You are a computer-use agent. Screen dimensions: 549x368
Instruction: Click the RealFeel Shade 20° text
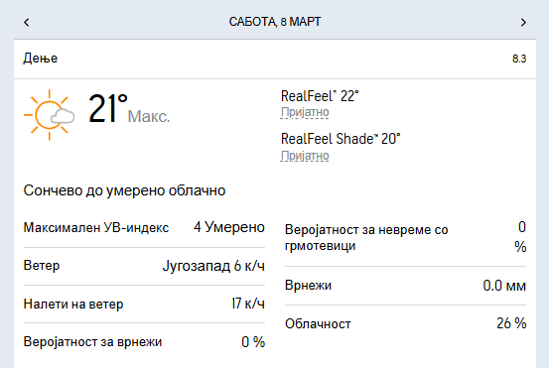341,139
